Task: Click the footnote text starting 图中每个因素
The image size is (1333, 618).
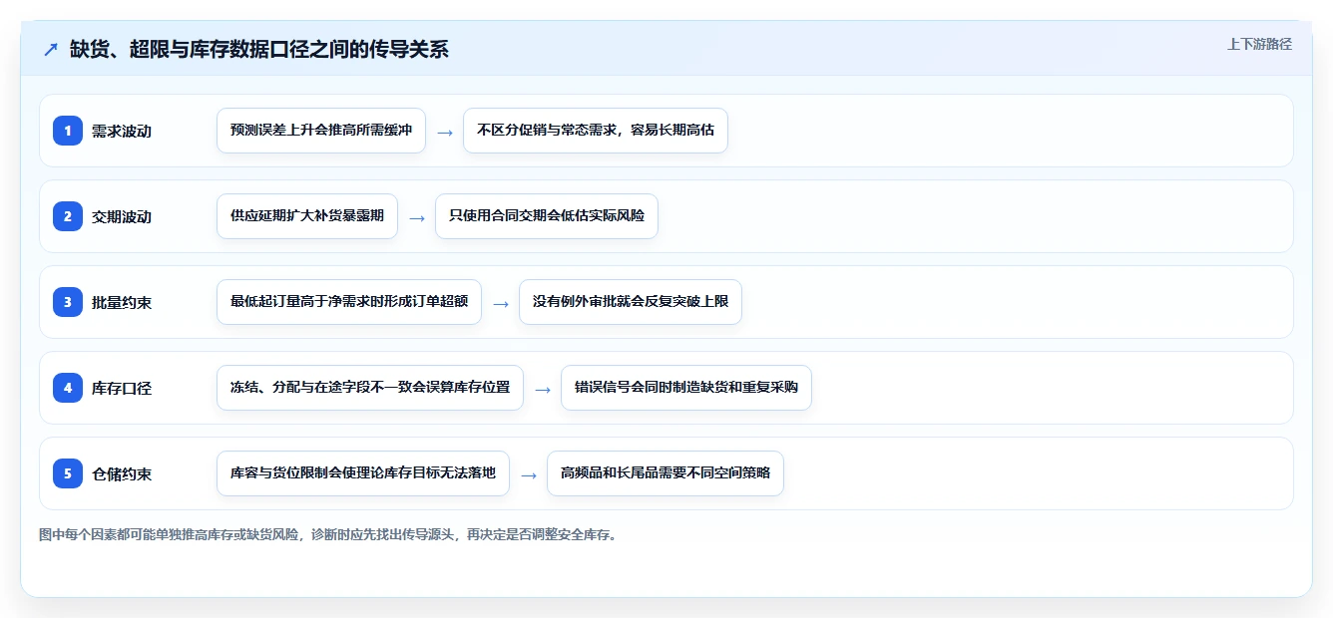Action: point(327,535)
